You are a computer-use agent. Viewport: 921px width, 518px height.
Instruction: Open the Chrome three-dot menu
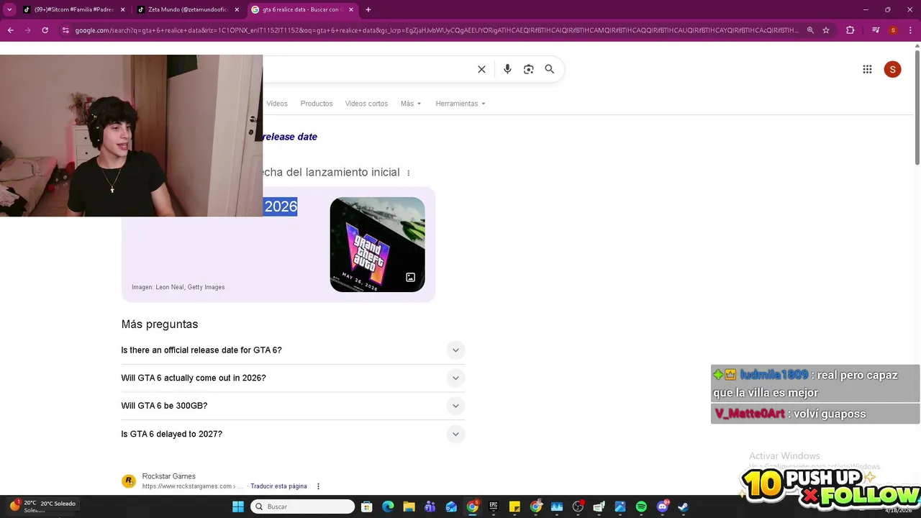click(910, 30)
